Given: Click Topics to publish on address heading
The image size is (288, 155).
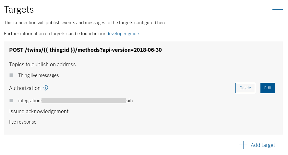Looking at the screenshot, I should coord(42,64).
